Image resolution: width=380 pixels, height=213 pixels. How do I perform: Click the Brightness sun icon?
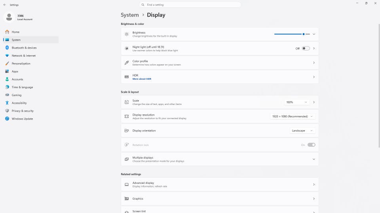127,34
